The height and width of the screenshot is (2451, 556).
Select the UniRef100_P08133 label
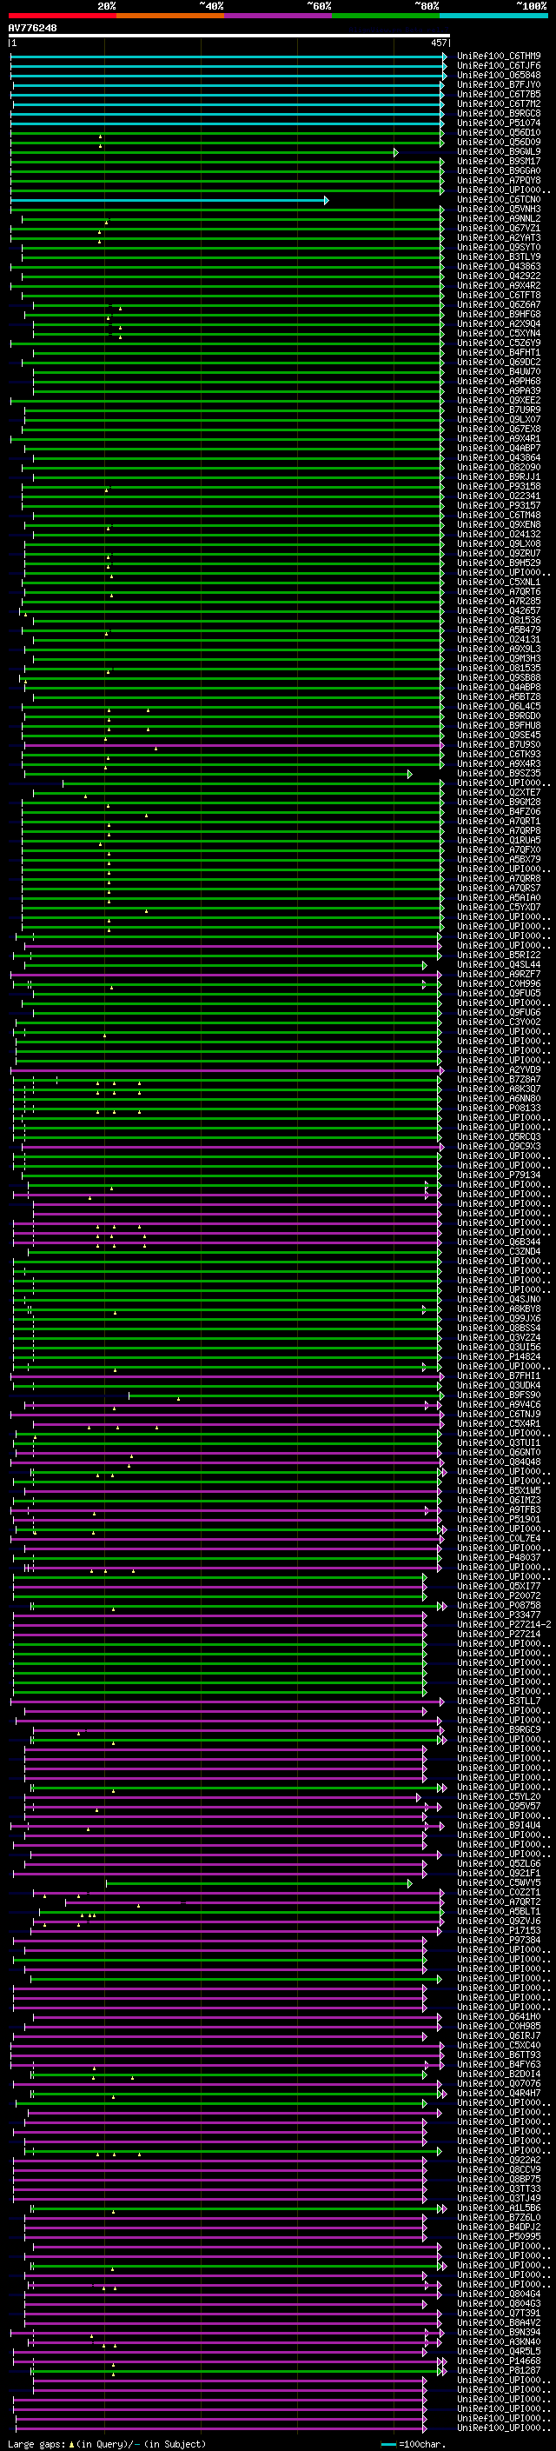(x=499, y=1109)
